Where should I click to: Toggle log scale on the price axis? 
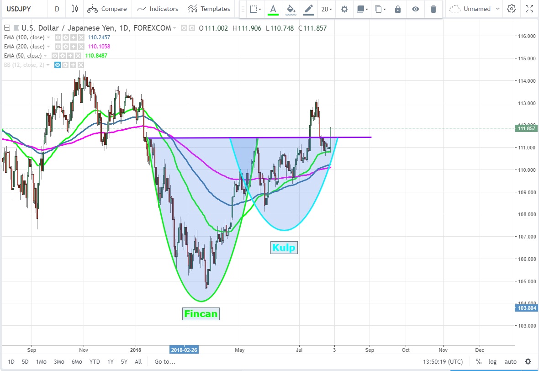point(492,361)
